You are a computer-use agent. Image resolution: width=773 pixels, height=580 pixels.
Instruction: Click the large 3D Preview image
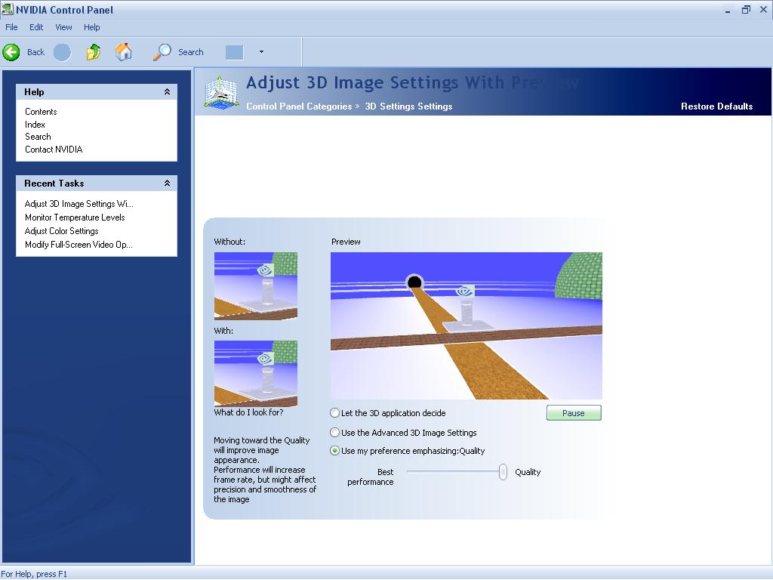pos(467,325)
